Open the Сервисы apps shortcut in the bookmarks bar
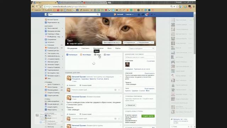 36,10
